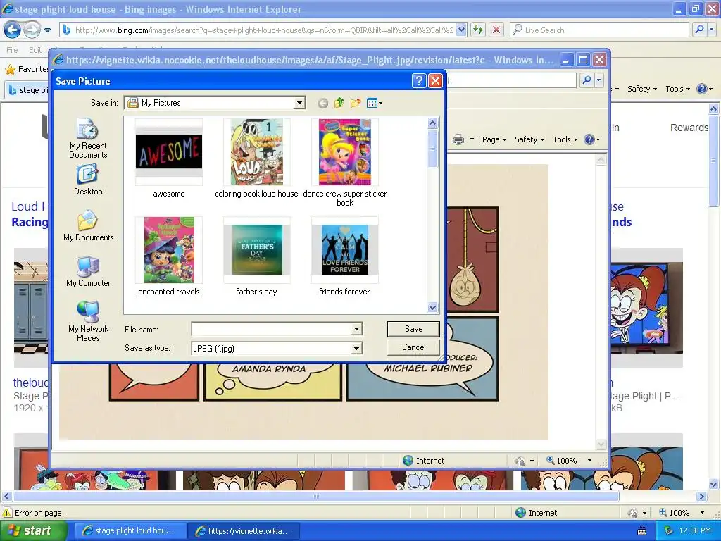Viewport: 721px width, 541px height.
Task: Expand the File name dropdown arrow
Action: pyautogui.click(x=356, y=329)
